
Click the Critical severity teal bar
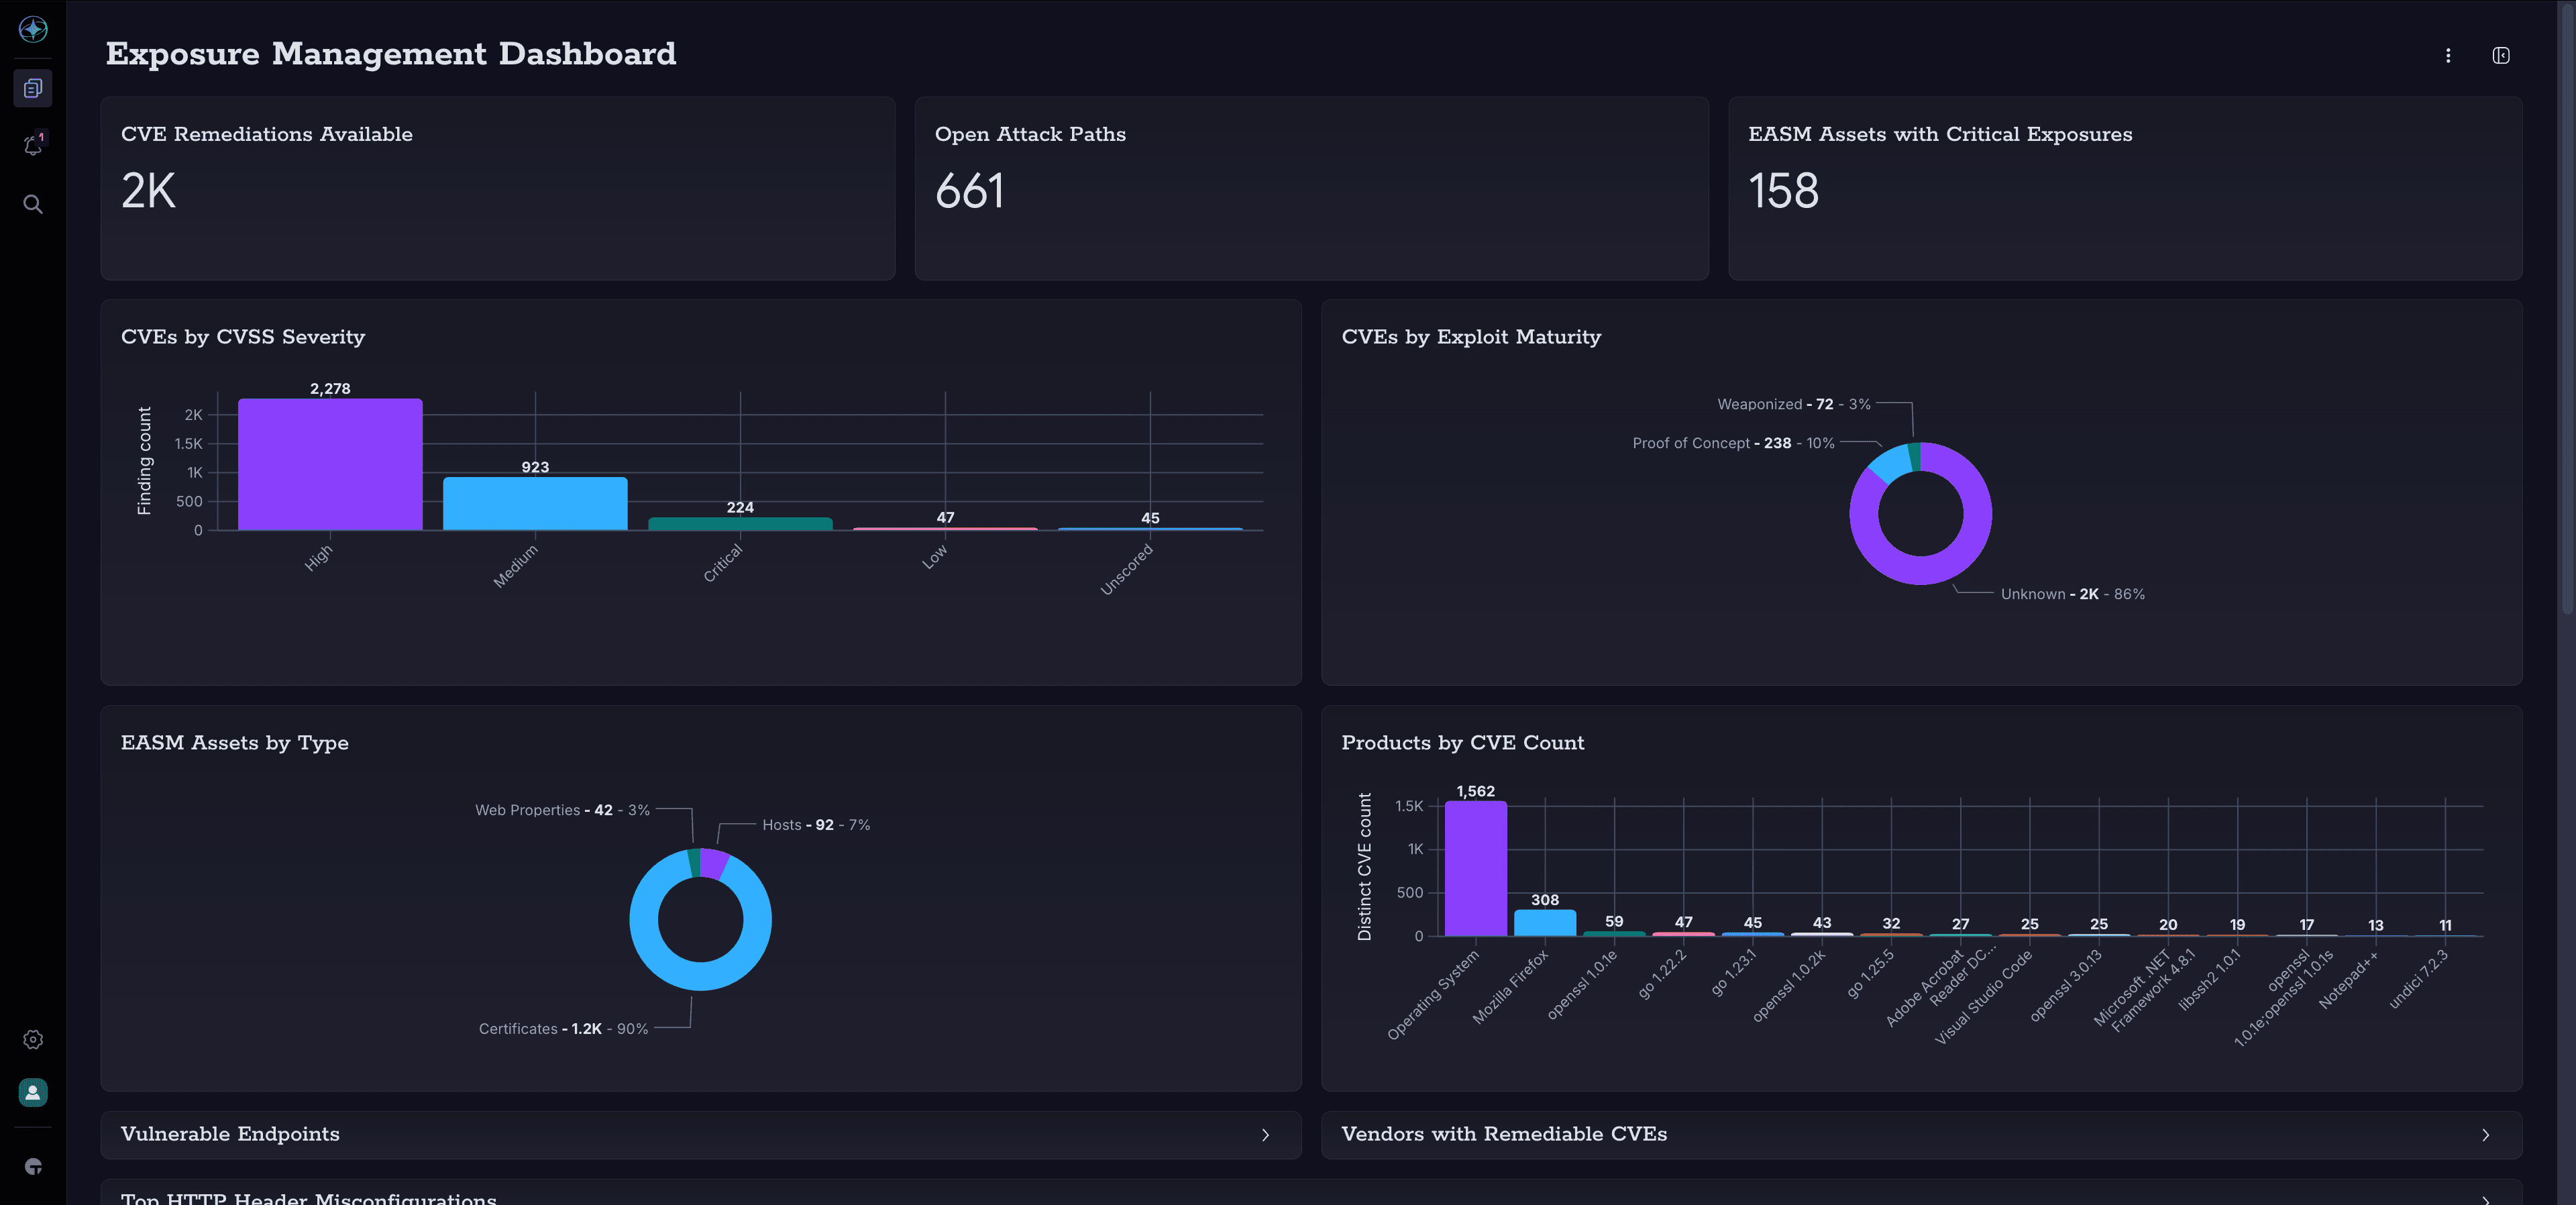click(740, 524)
